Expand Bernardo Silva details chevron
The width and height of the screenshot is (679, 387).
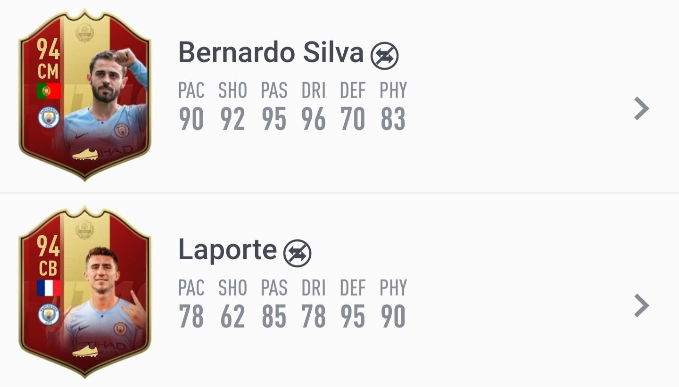click(641, 108)
